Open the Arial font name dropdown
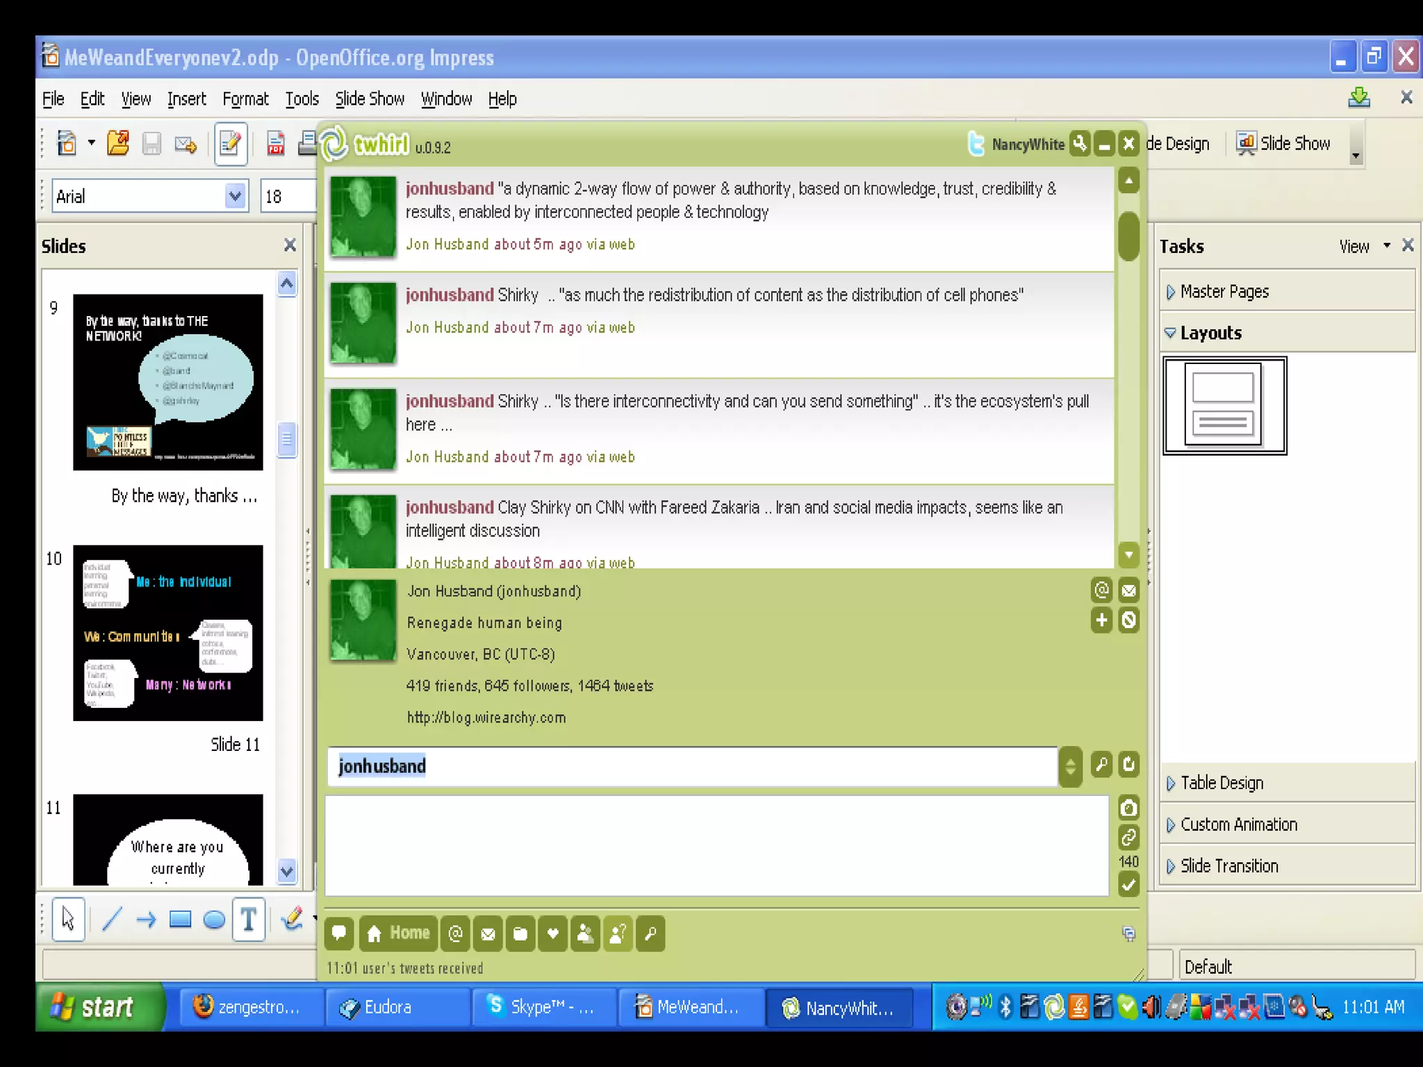Viewport: 1423px width, 1067px height. [236, 197]
